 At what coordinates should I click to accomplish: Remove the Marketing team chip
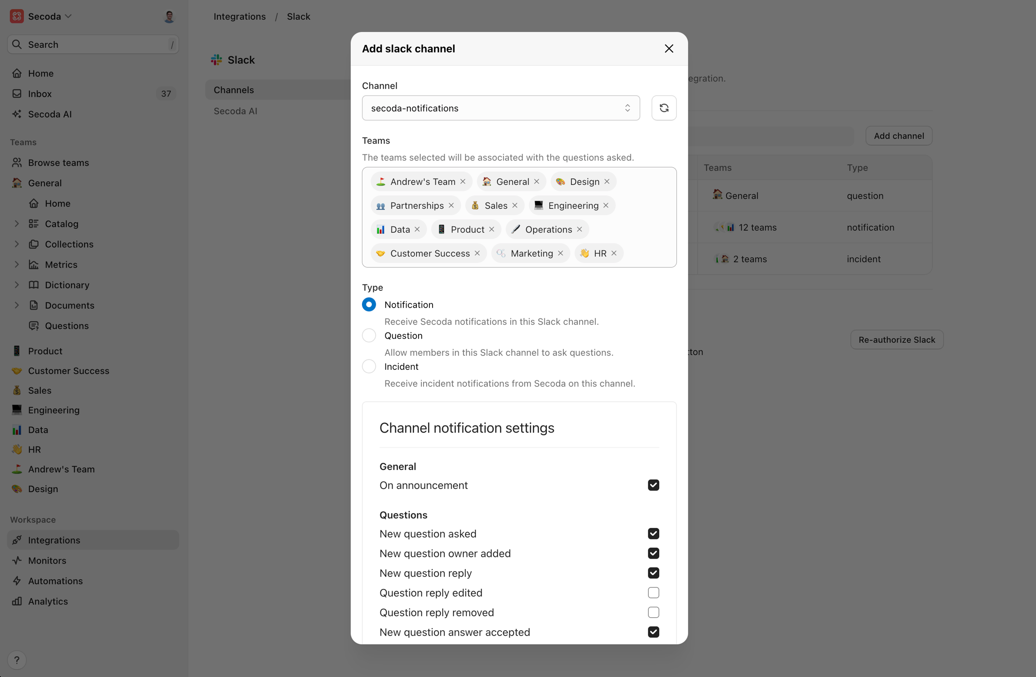click(x=561, y=253)
